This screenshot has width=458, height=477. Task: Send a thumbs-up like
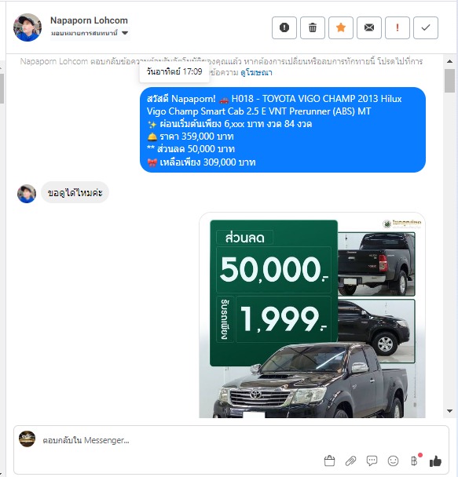pyautogui.click(x=435, y=461)
